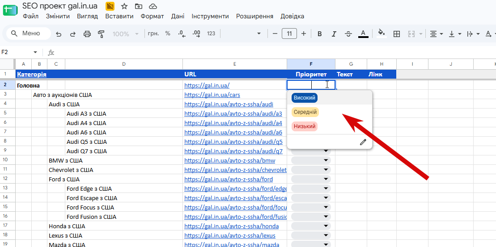Increase font size with plus button

(x=304, y=33)
